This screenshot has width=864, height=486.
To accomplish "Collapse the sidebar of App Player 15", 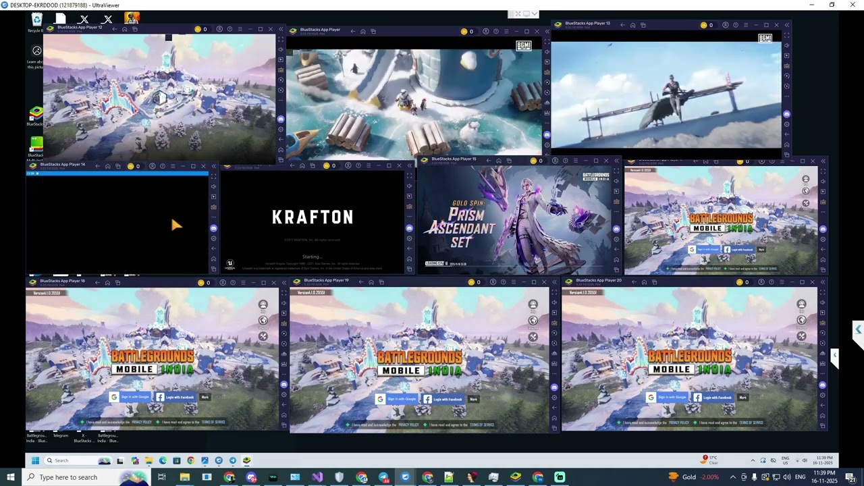I will (x=616, y=161).
